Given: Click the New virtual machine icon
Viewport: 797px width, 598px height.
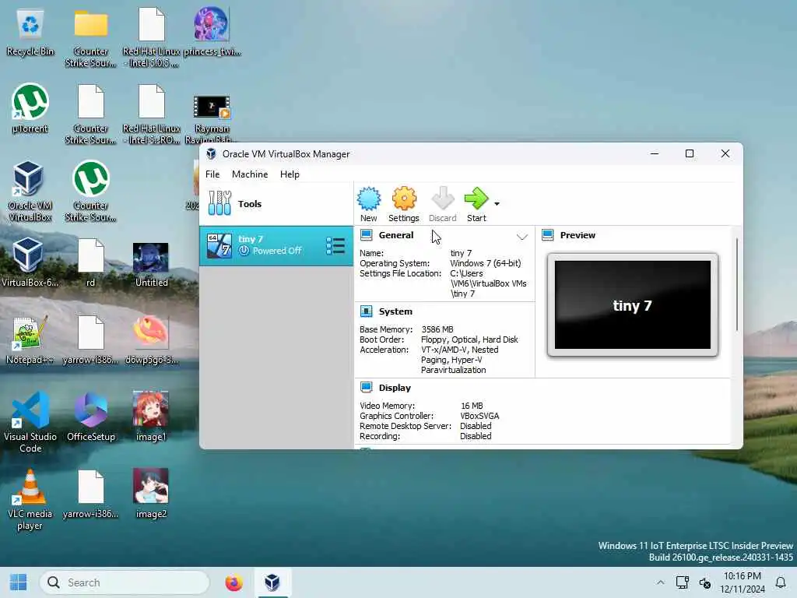Looking at the screenshot, I should pyautogui.click(x=368, y=199).
